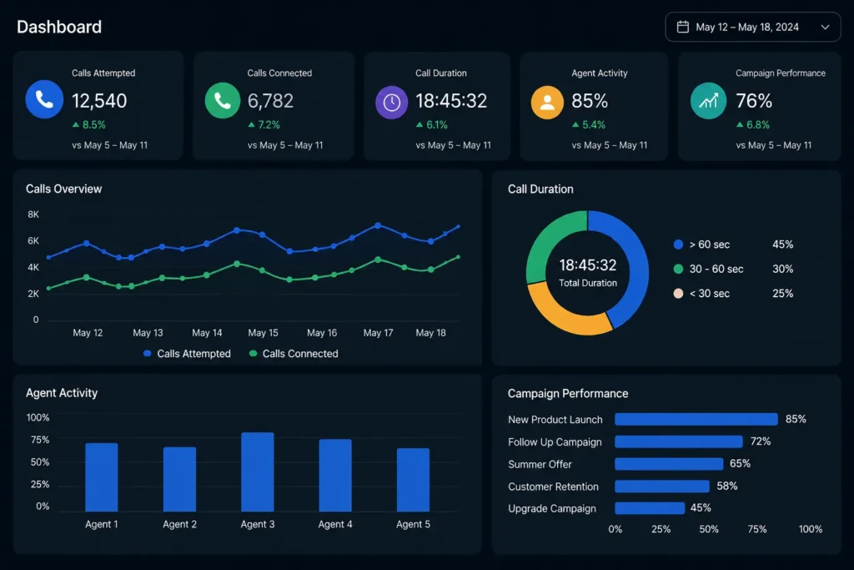The image size is (854, 570).
Task: Toggle Calls Attempted series in chart legend
Action: (187, 354)
